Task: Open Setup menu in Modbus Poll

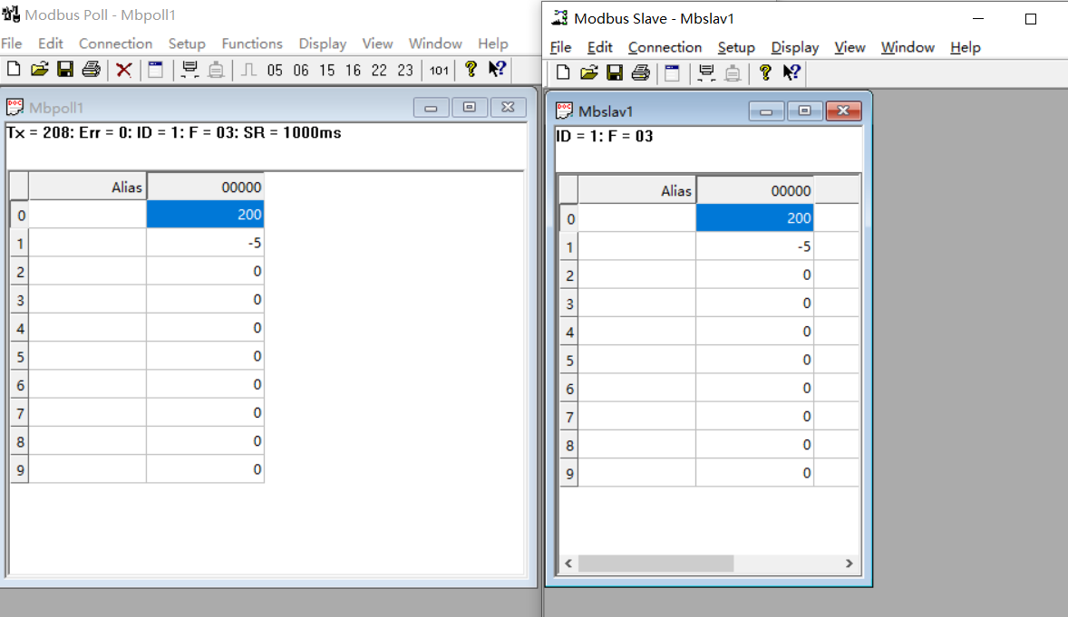Action: (x=187, y=43)
